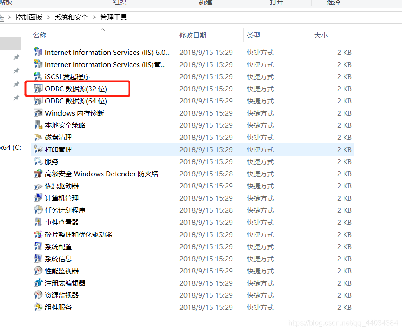This screenshot has height=331, width=402.
Task: Select the 服务 gears icon
Action: (38, 161)
